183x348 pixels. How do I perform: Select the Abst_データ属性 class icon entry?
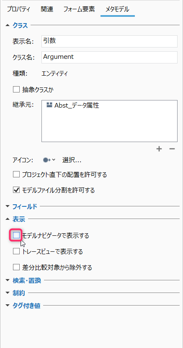(49, 105)
